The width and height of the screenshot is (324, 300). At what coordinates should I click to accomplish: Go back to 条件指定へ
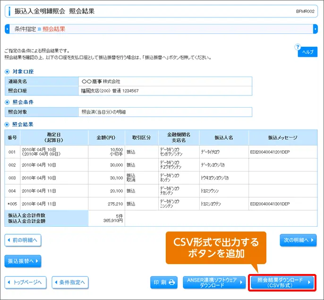(x=70, y=282)
